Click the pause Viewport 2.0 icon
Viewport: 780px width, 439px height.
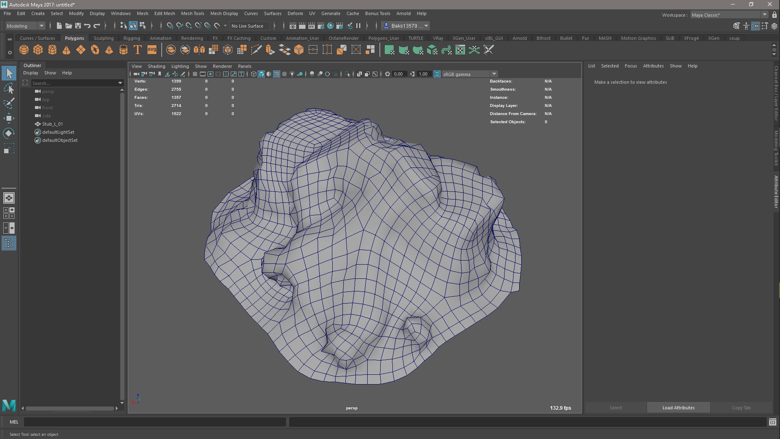coord(358,26)
